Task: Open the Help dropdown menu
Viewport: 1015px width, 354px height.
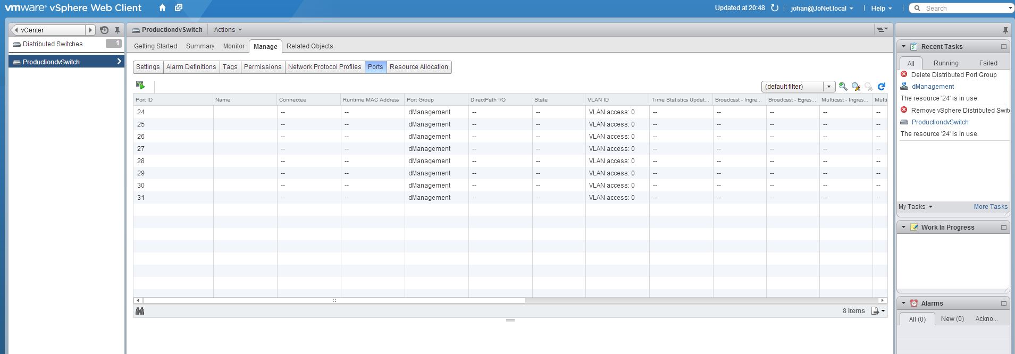Action: (x=881, y=8)
